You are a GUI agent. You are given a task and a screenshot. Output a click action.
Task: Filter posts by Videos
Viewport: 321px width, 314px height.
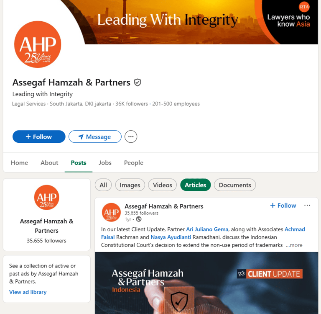(x=162, y=185)
